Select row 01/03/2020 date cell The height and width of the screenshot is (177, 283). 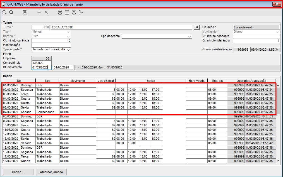coord(11,85)
